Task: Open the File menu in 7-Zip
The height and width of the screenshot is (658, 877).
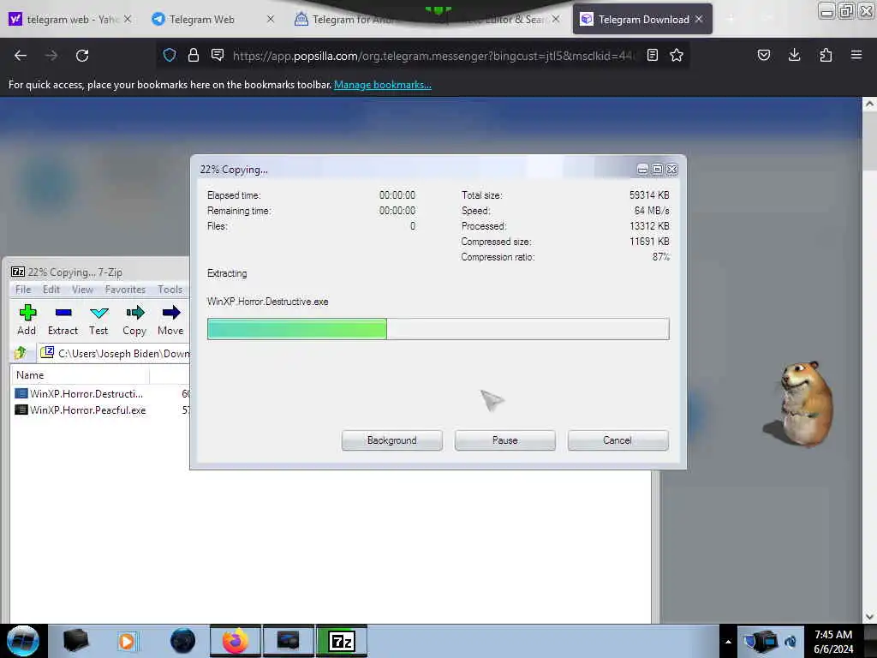Action: coord(23,290)
